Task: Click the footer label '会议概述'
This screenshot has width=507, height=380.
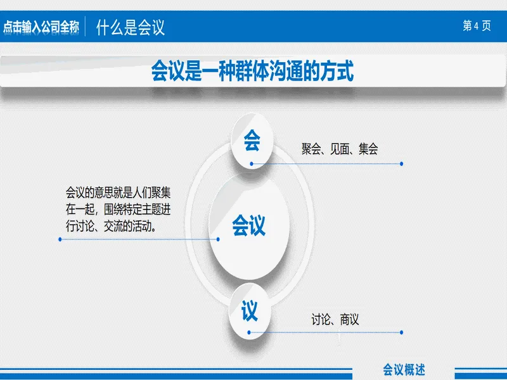Action: point(404,369)
